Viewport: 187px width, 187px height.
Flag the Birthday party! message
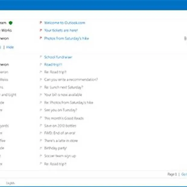pyautogui.click(x=41, y=148)
